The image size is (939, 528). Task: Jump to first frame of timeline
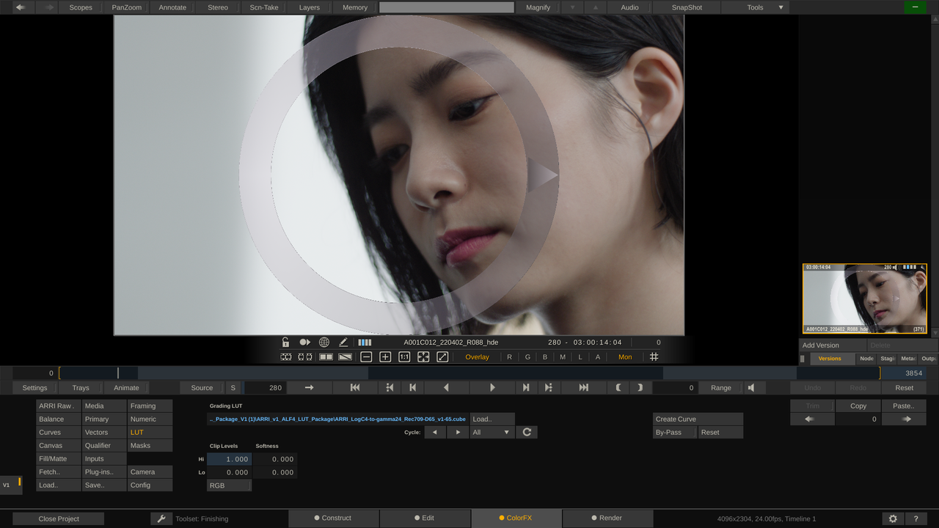pos(355,388)
